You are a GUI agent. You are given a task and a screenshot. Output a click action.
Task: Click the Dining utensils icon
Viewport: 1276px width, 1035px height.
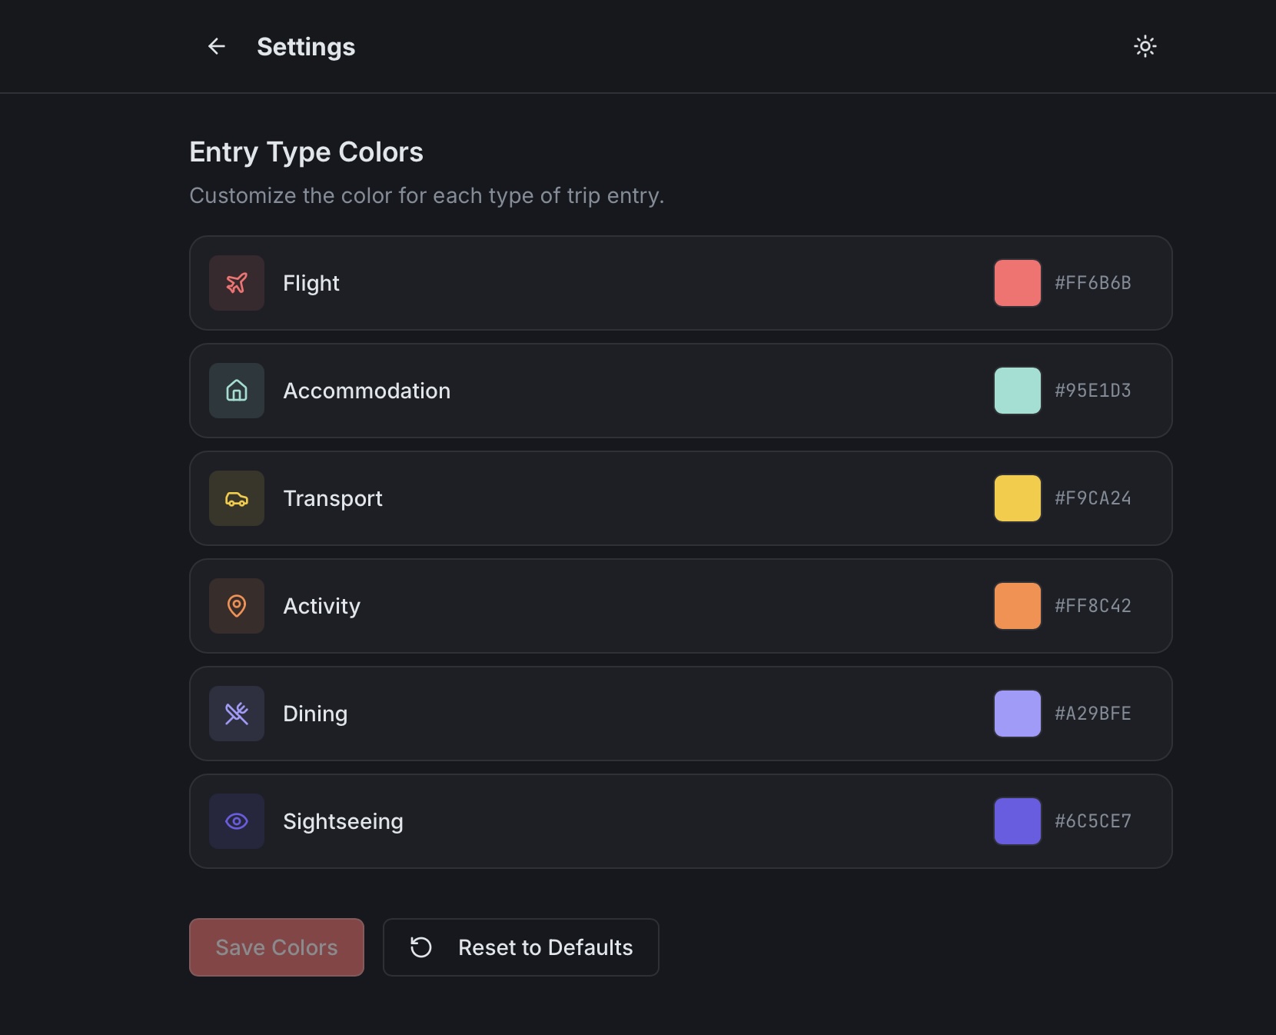point(236,714)
